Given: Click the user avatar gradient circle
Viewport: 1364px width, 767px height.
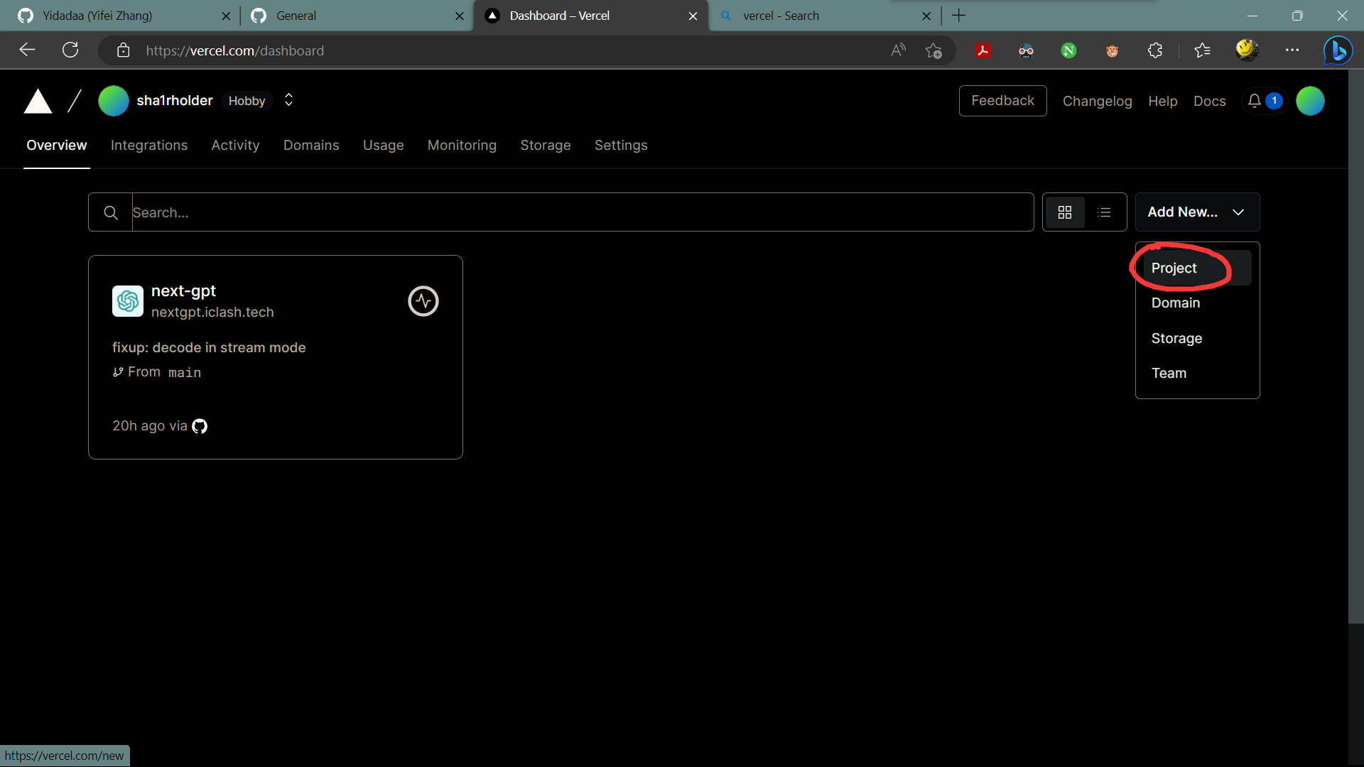Looking at the screenshot, I should pos(1310,101).
